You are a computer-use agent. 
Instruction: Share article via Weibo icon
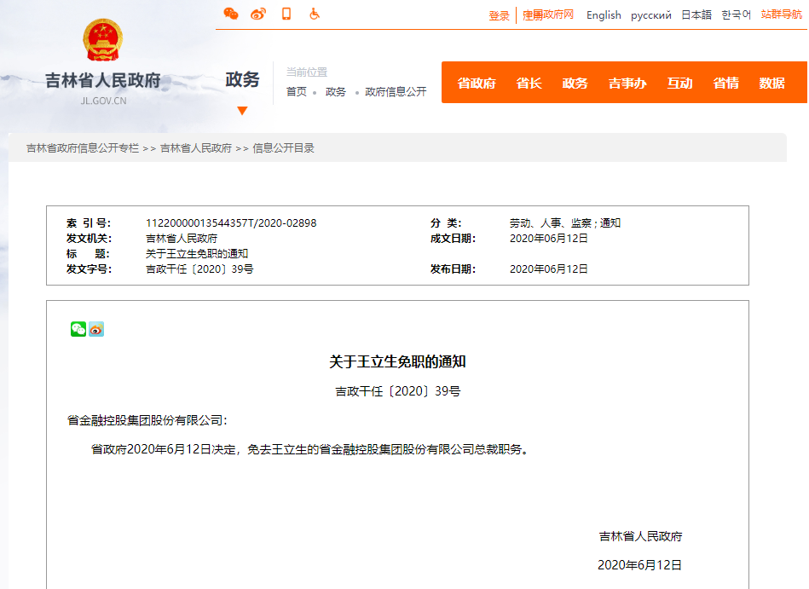pos(96,329)
